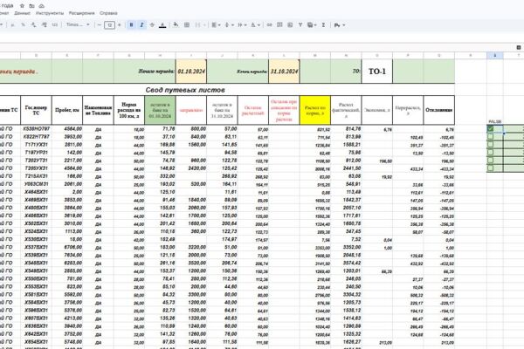Check the cloud save status icon
Viewport: 524px width, 349px height.
pos(41,6)
